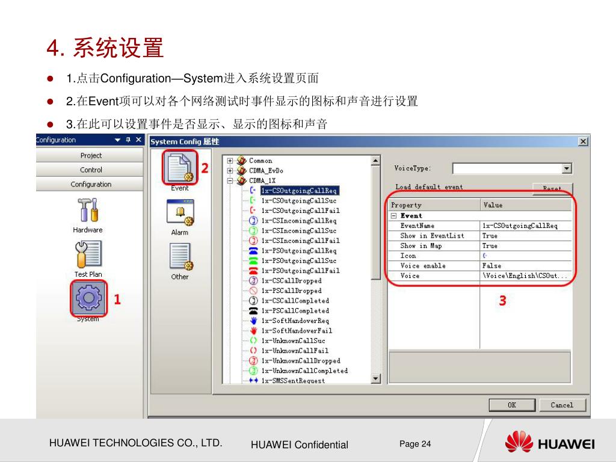Click phone icon beside 1x-PSOutgoingCallFail
This screenshot has height=462, width=616.
253,271
